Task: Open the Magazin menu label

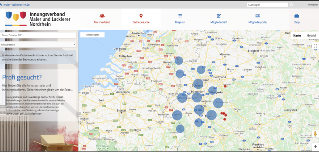Action: coord(180,22)
